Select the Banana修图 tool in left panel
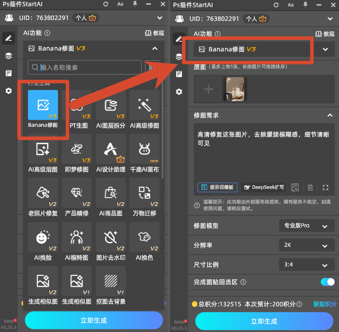This screenshot has width=339, height=332. [43, 105]
